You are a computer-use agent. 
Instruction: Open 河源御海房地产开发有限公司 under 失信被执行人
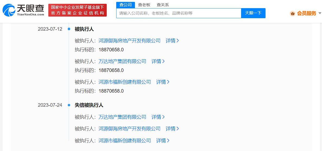(x=130, y=129)
